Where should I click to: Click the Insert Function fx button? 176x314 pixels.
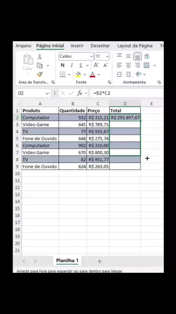[x=80, y=93]
